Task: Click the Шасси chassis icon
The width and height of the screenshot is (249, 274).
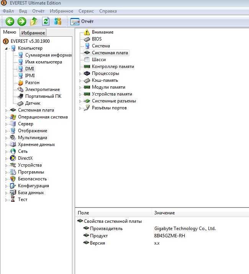Action: click(87, 60)
